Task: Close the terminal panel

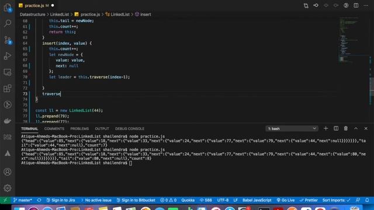Action: (366, 128)
